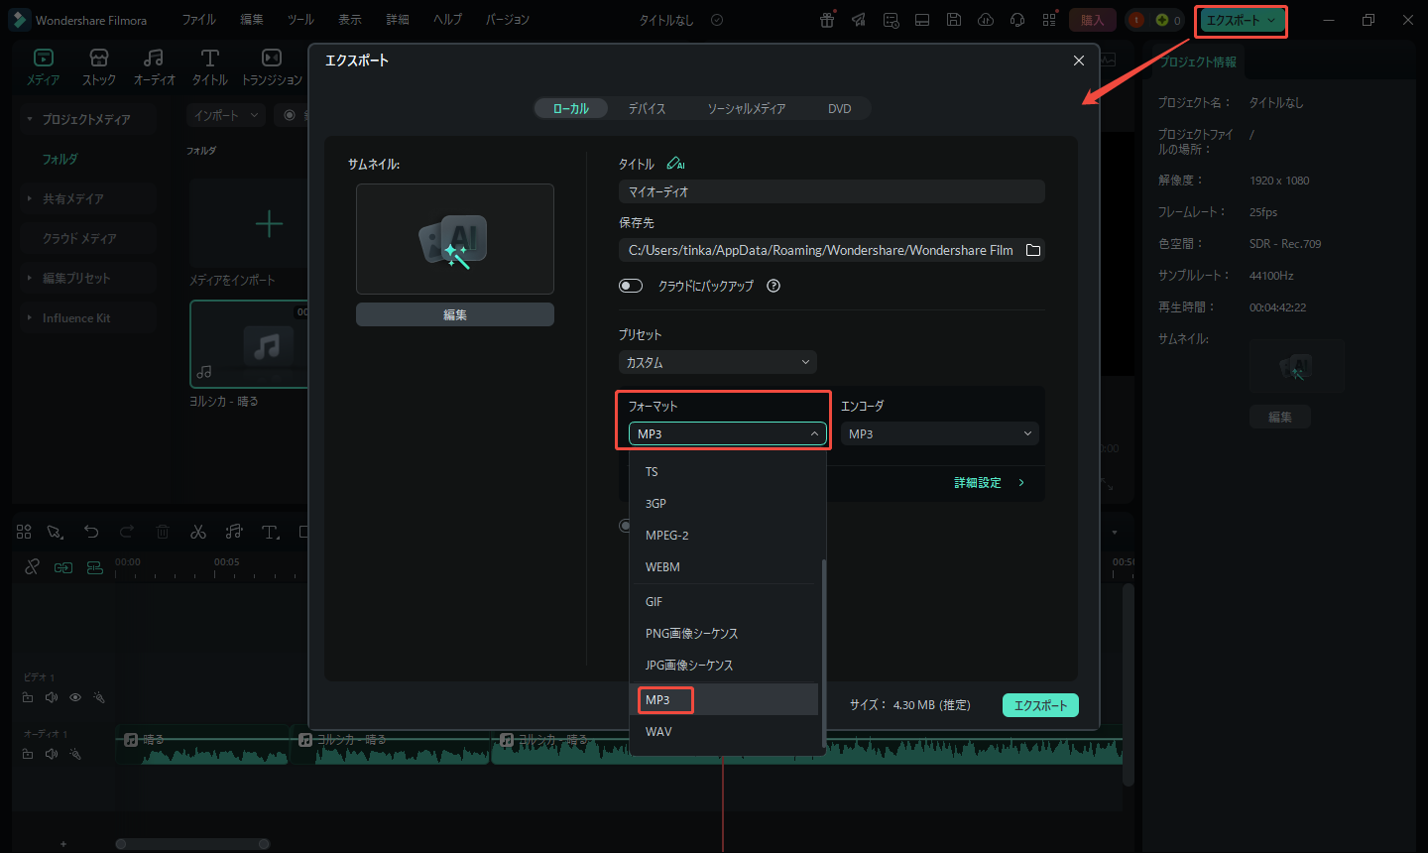
Task: Choose WEBM from the format list
Action: (x=724, y=566)
